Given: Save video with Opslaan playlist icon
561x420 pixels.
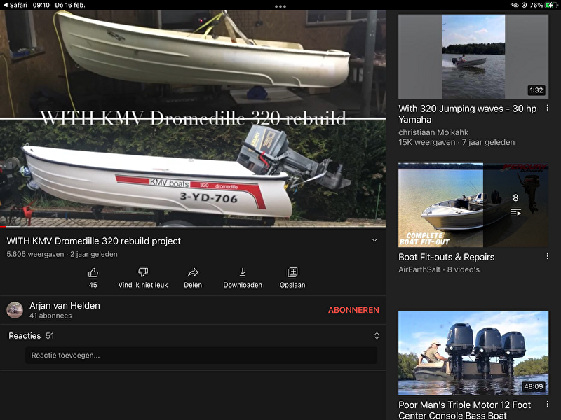Looking at the screenshot, I should 292,272.
